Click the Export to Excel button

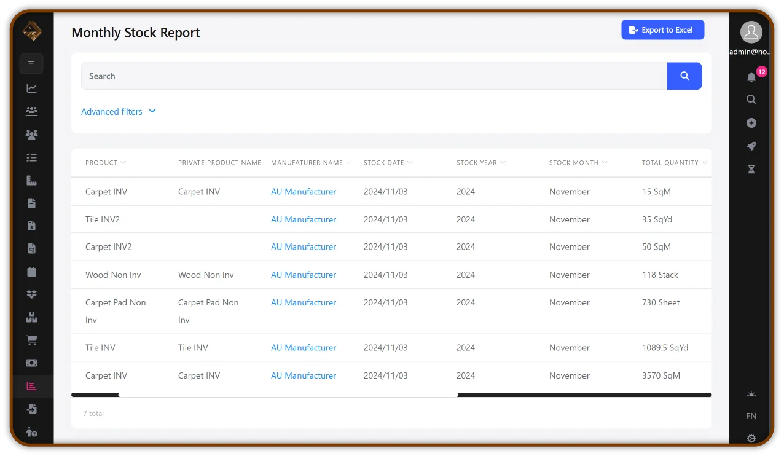[x=662, y=29]
